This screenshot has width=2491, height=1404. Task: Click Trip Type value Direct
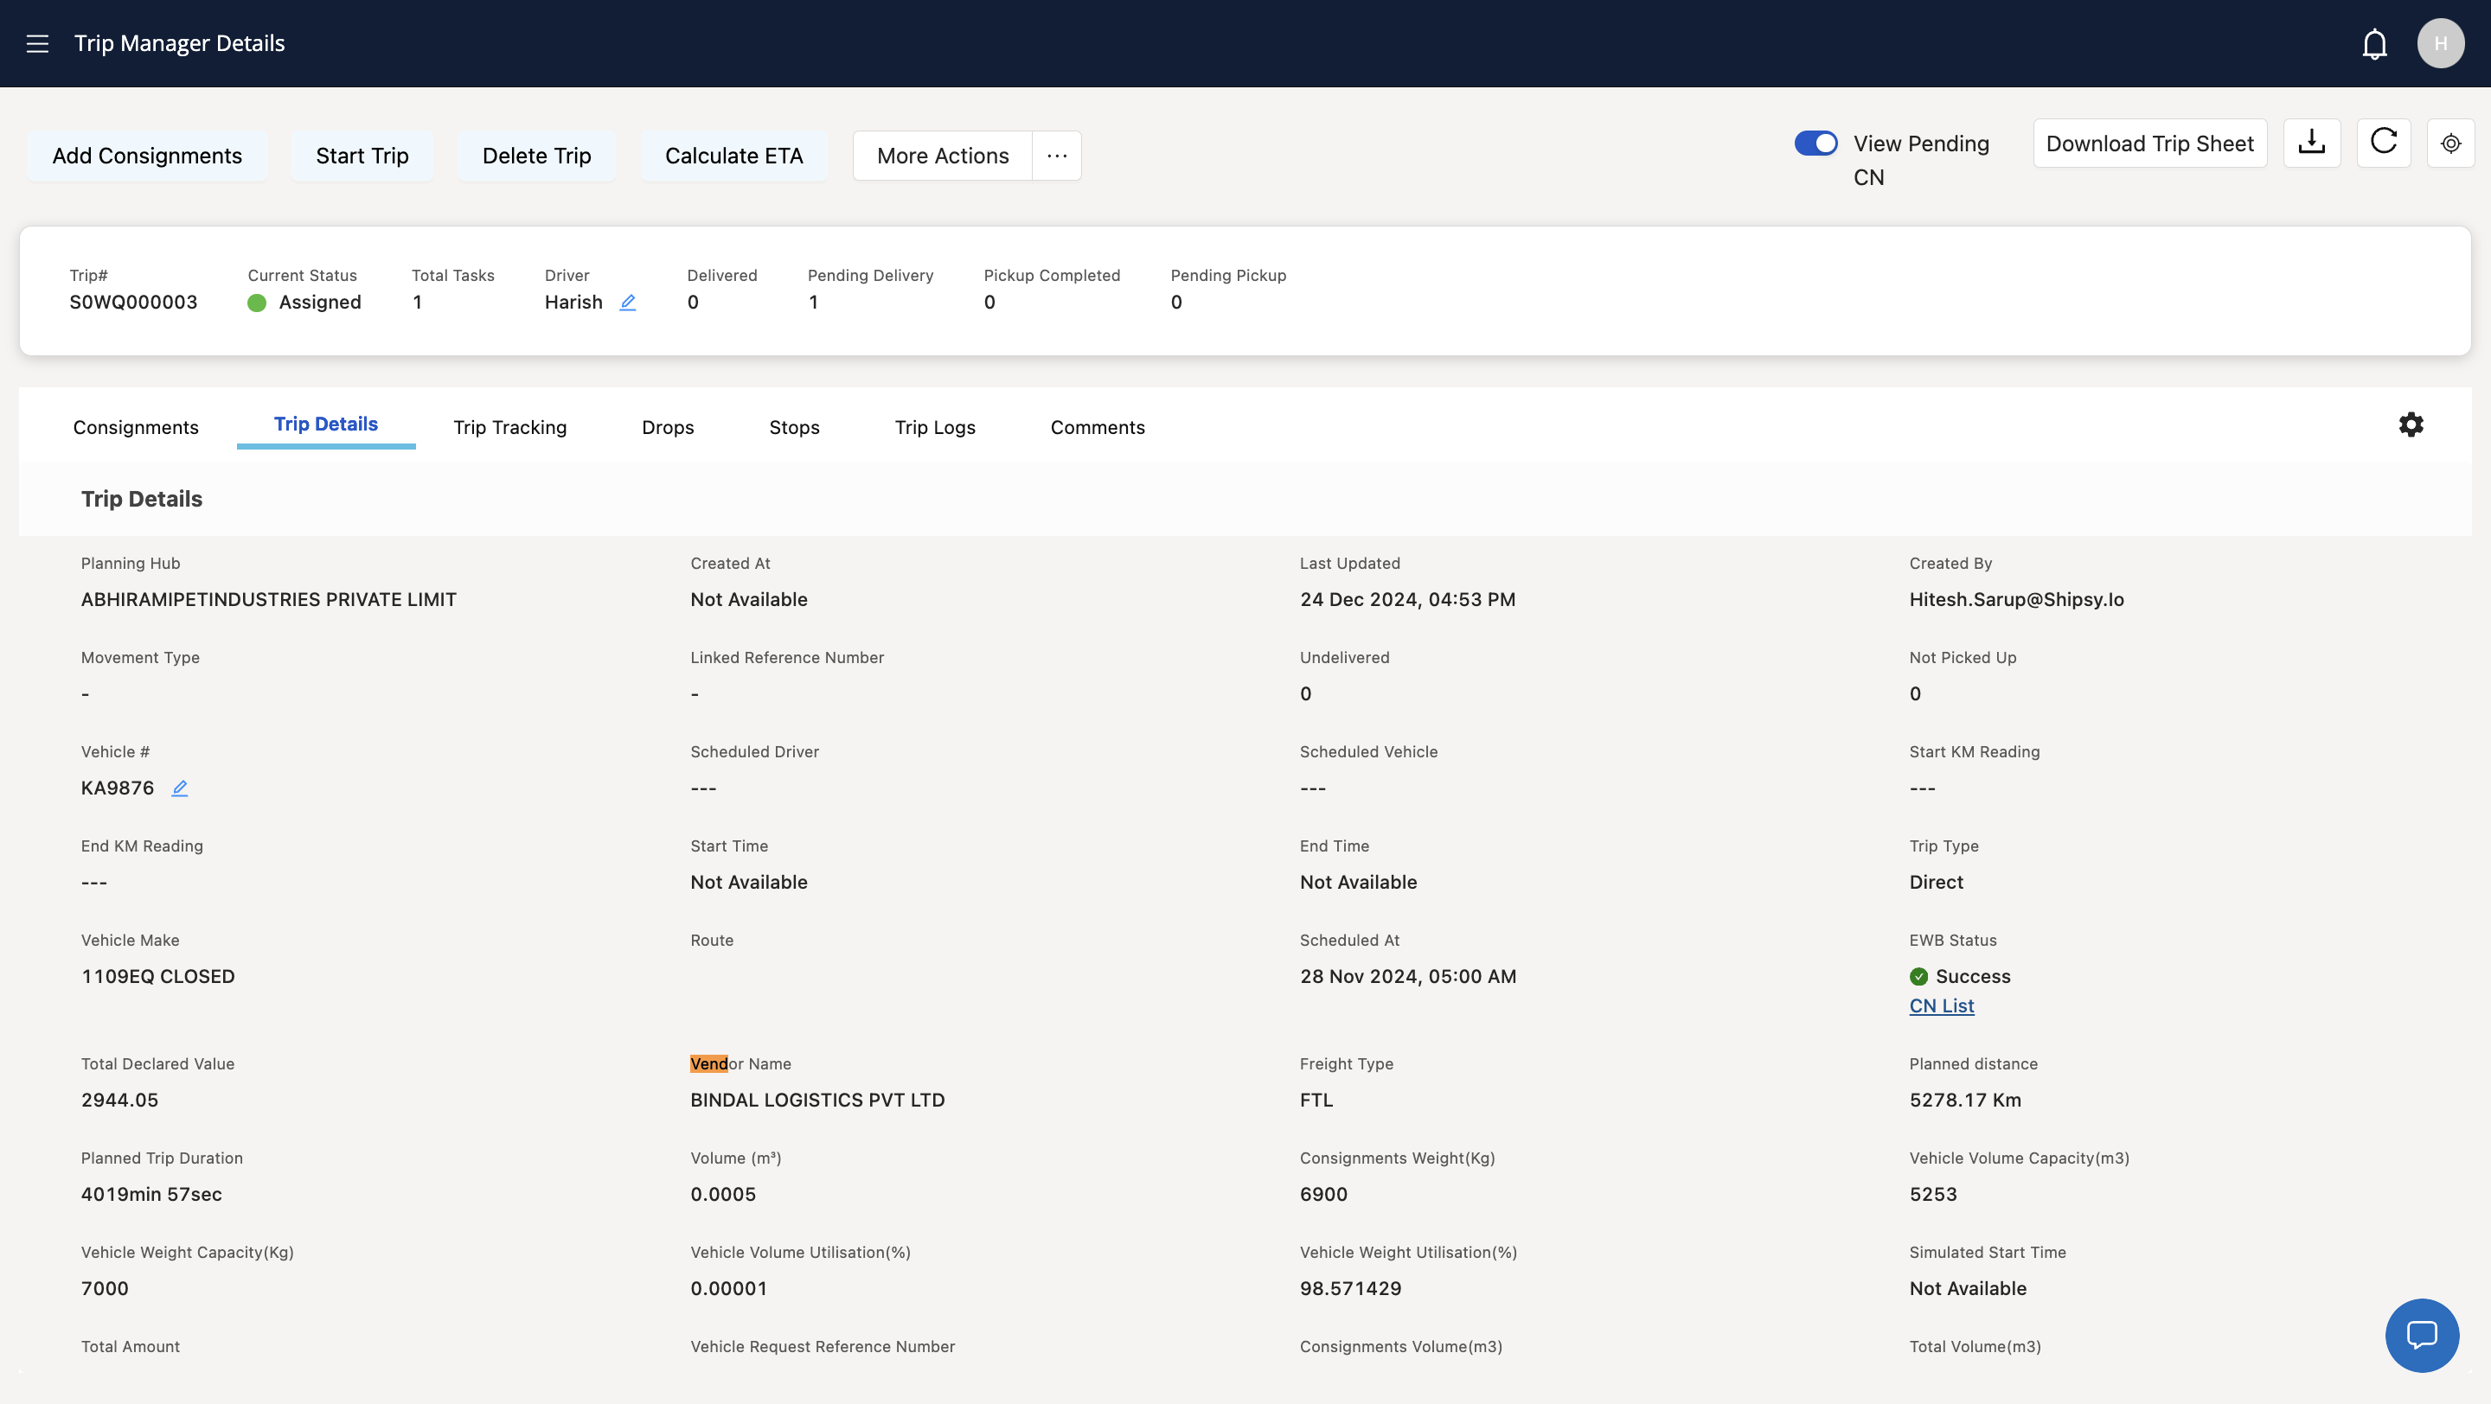(1936, 884)
